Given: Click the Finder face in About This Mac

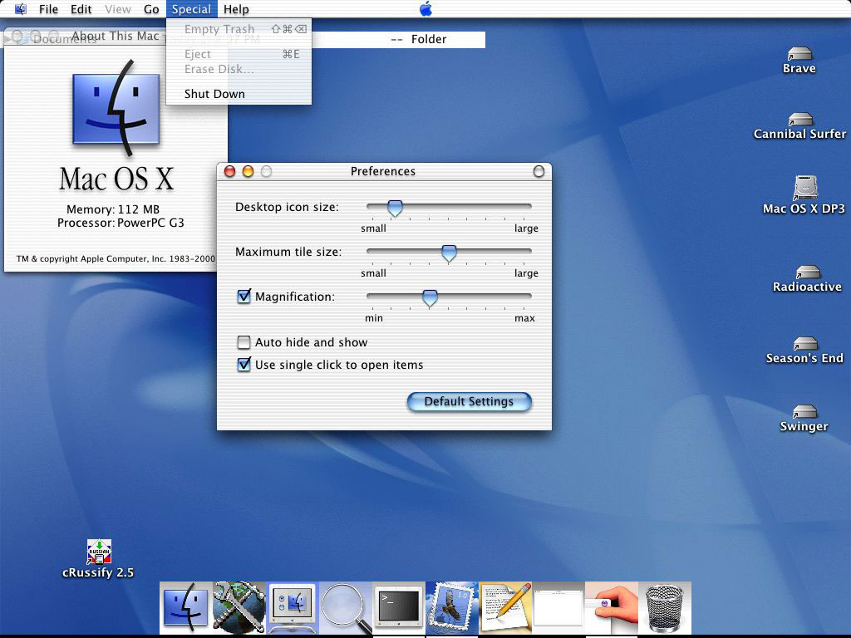Looking at the screenshot, I should pos(116,109).
